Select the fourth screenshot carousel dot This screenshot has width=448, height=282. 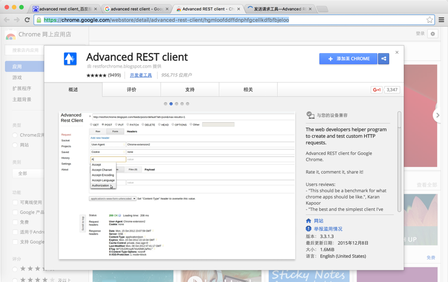click(182, 104)
